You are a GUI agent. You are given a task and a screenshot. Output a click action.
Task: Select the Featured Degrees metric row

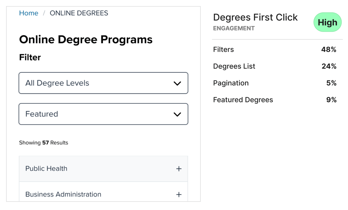coord(275,100)
